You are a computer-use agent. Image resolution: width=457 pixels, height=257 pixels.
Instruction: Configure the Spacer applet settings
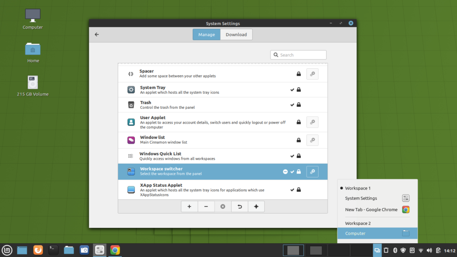[x=312, y=74]
